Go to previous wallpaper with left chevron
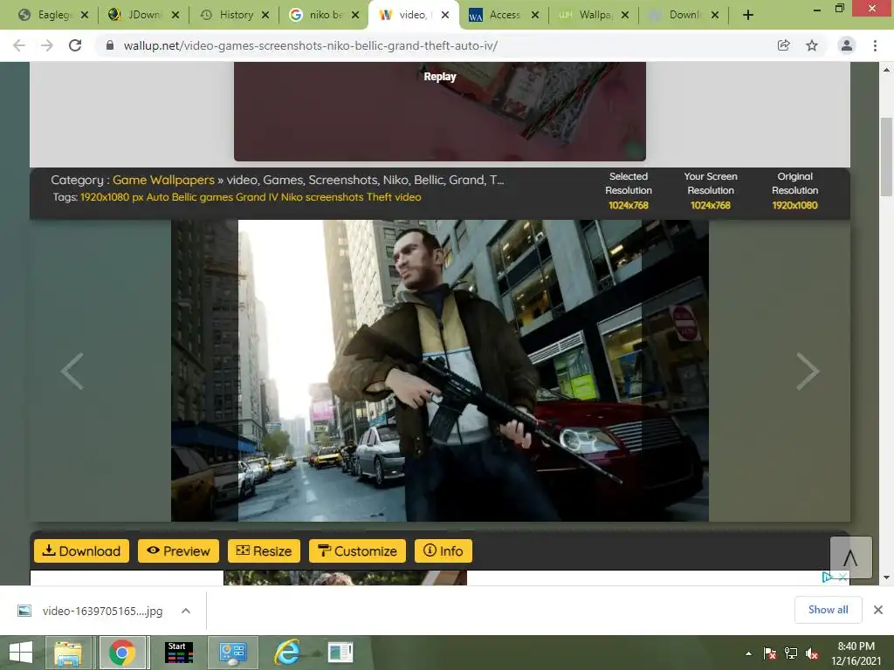894x670 pixels. [72, 371]
